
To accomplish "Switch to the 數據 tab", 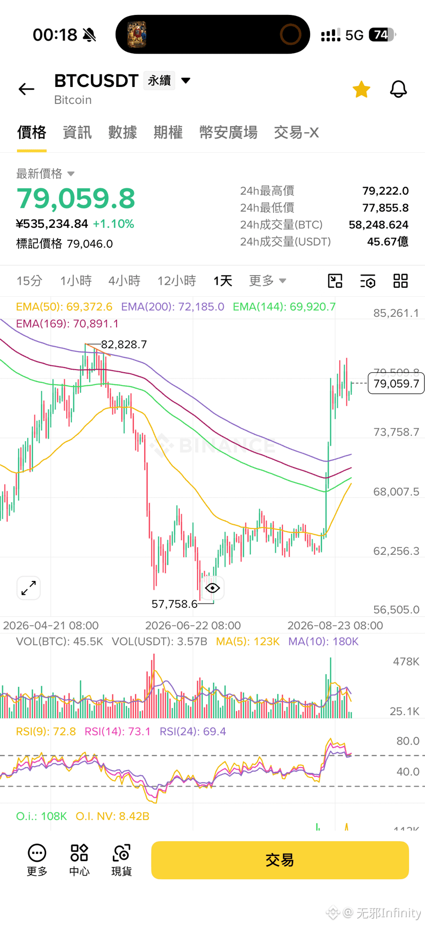I will [x=123, y=133].
